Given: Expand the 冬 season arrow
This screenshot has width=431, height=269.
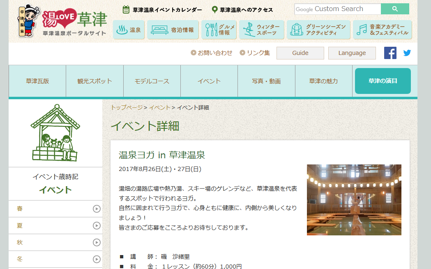Looking at the screenshot, I should [x=97, y=259].
